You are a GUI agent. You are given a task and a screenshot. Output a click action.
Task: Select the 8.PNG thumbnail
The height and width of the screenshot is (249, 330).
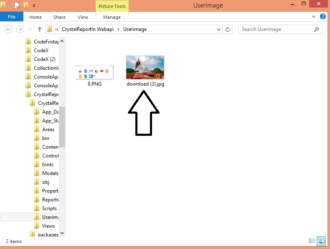point(94,72)
